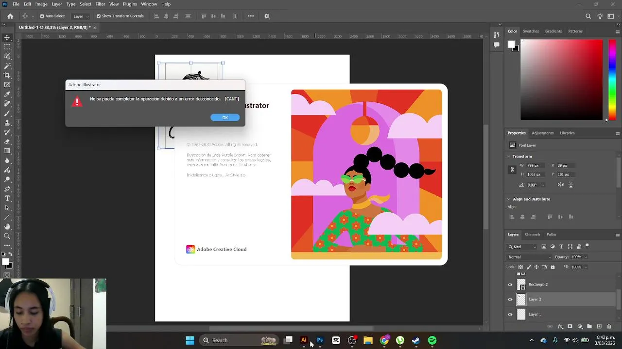Collapse the Transform section
The image size is (622, 349).
[509, 157]
